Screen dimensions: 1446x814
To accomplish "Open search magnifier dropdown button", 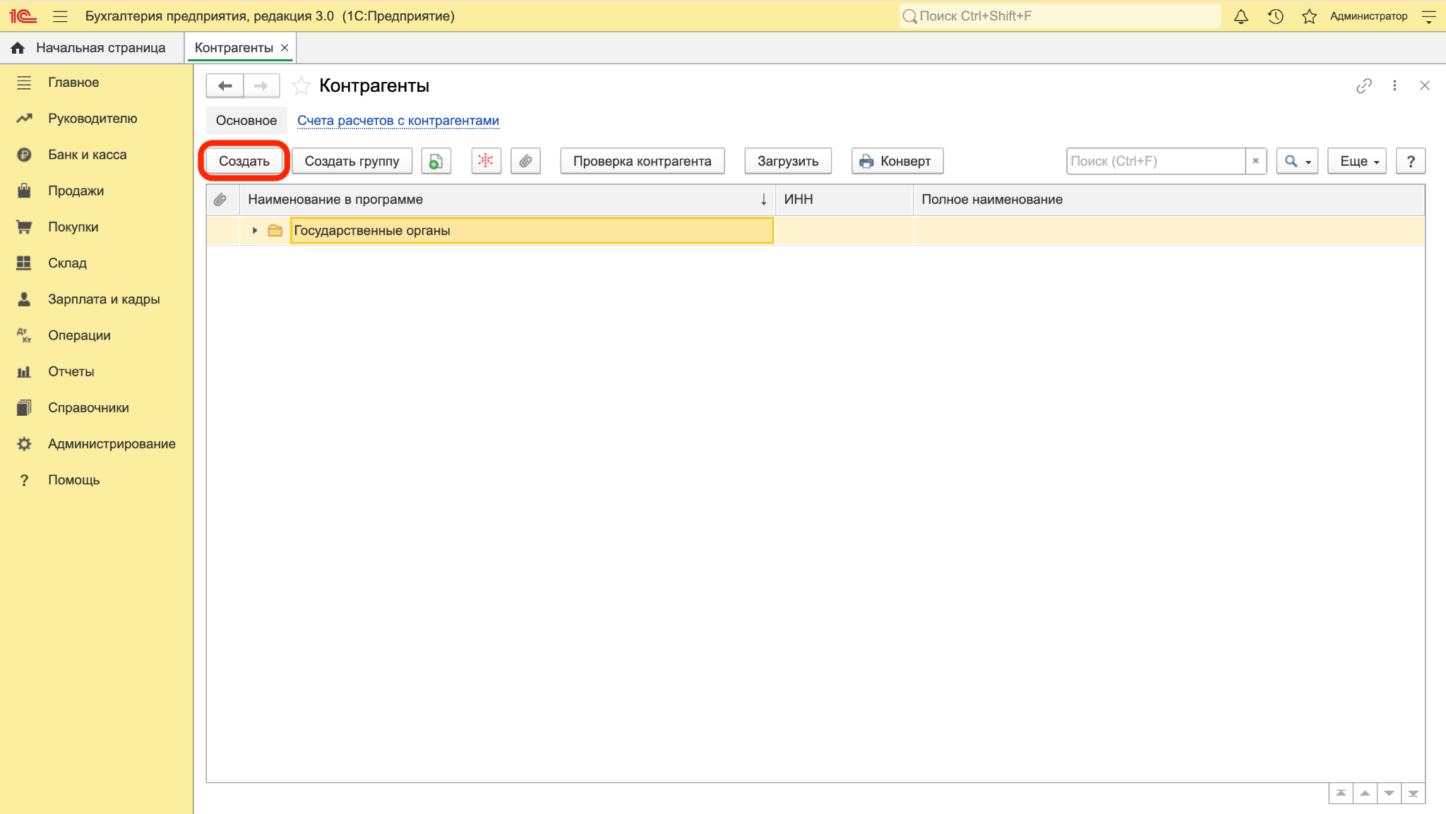I will [x=1297, y=161].
